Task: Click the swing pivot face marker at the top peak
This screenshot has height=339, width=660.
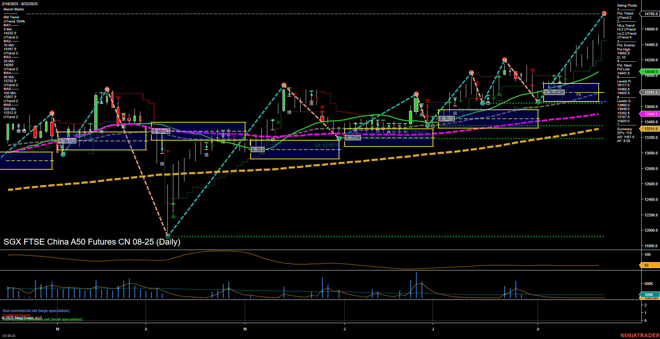Action: pyautogui.click(x=604, y=14)
